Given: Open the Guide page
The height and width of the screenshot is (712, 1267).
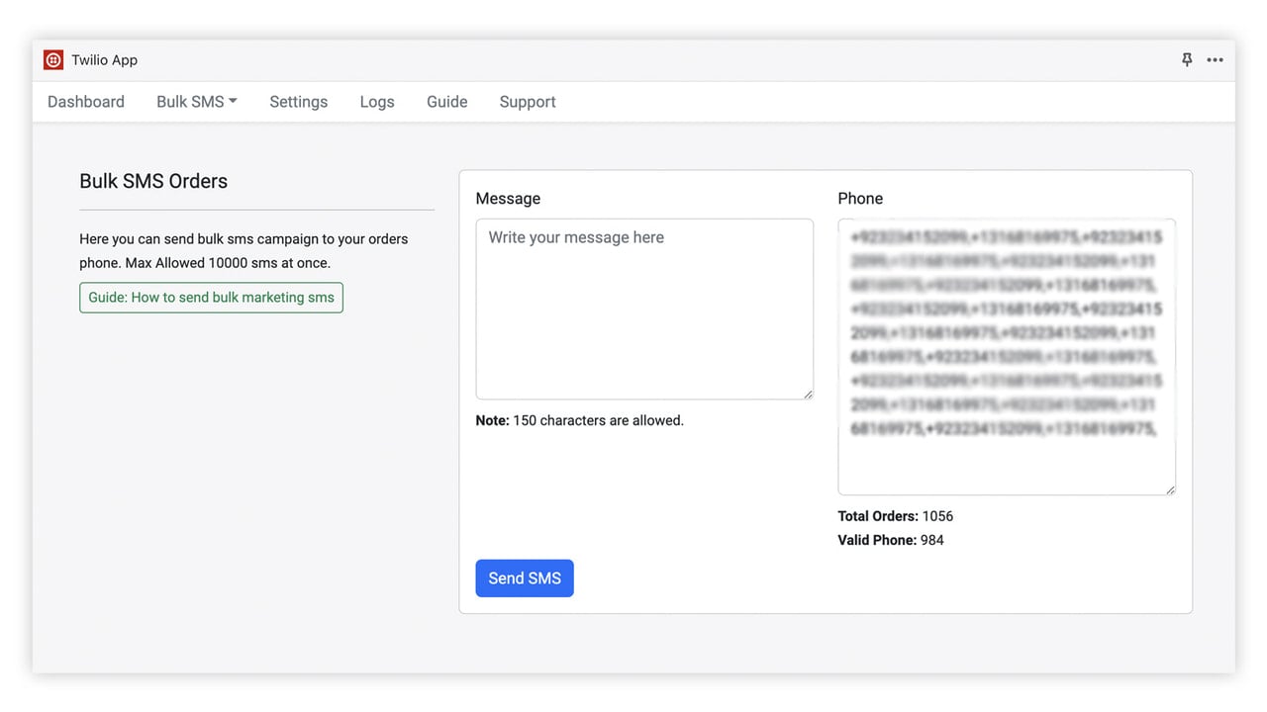Looking at the screenshot, I should click(x=446, y=102).
